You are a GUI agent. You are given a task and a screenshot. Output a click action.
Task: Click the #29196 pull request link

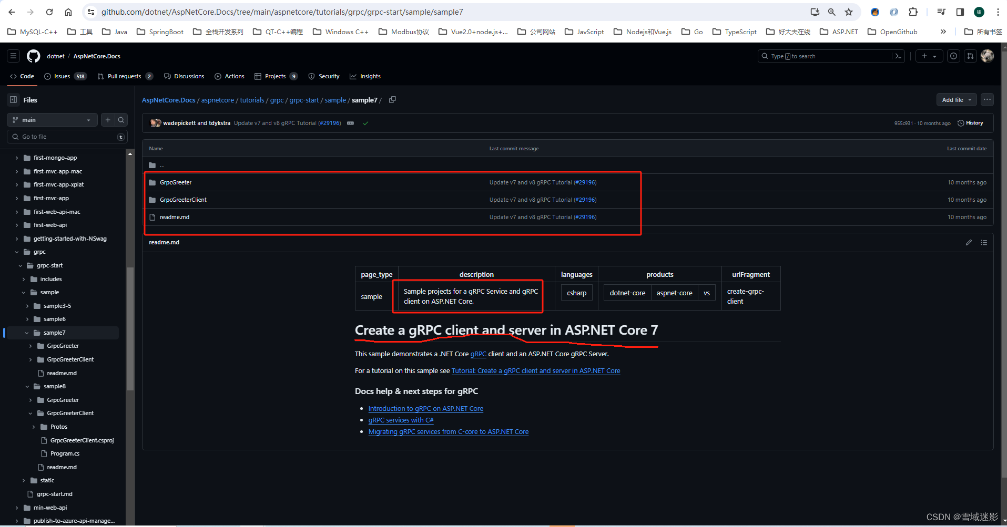585,182
